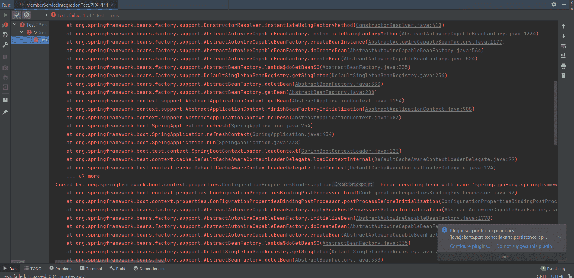Click the rerun failed tests icon
574x278 pixels.
click(x=5, y=25)
